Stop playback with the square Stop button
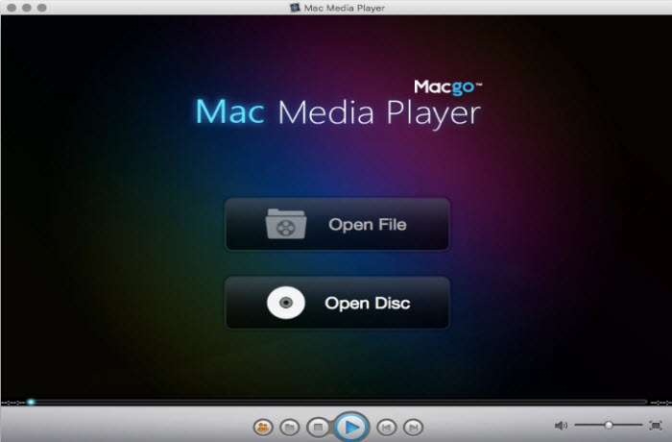 (x=318, y=428)
